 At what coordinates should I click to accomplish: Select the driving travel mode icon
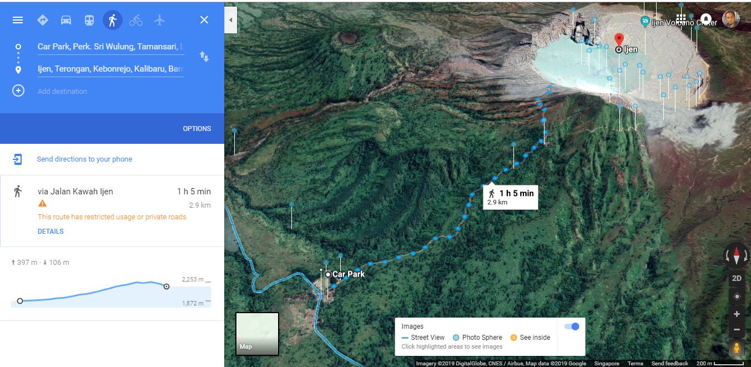coord(65,20)
